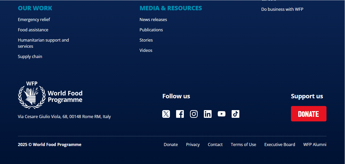The image size is (345, 164).
Task: Open Do business with WFP
Action: (282, 9)
